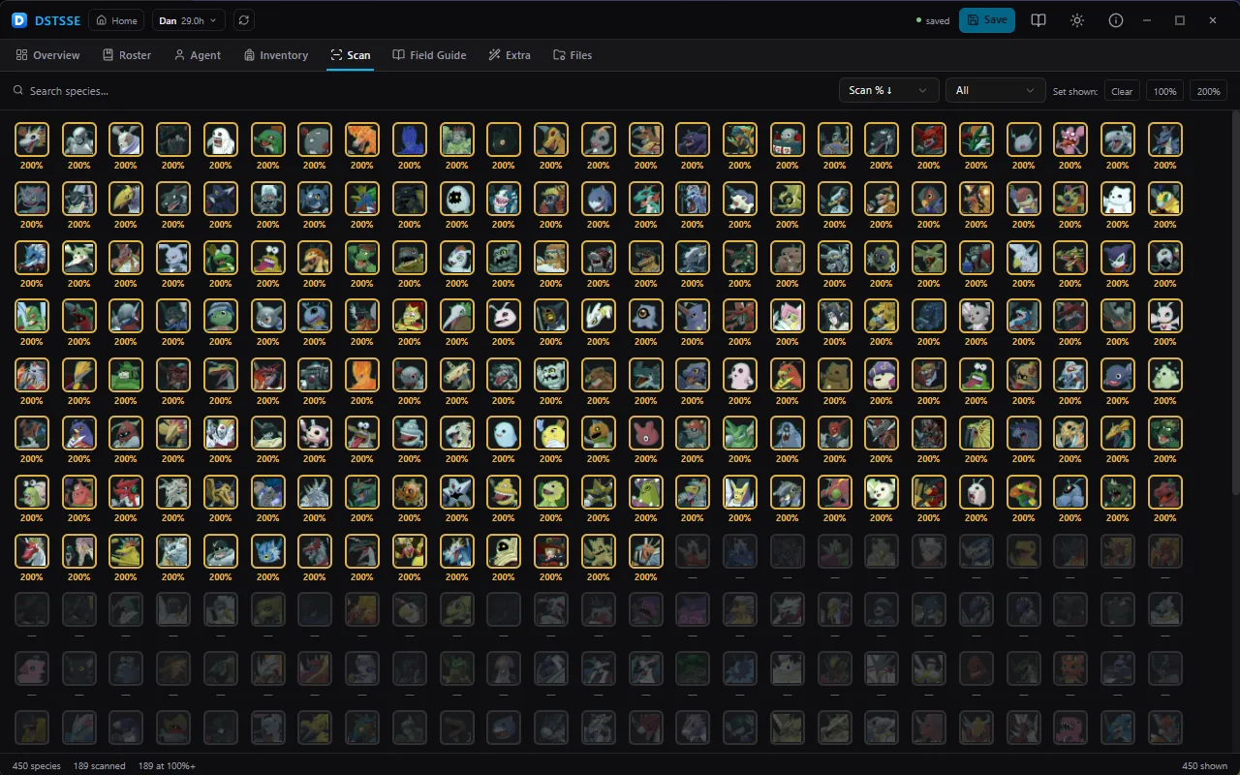
Task: Click the 189 at 100%+ status text
Action: 167,765
